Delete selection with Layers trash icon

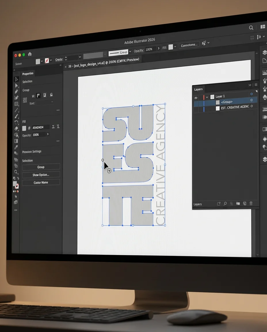(251, 203)
